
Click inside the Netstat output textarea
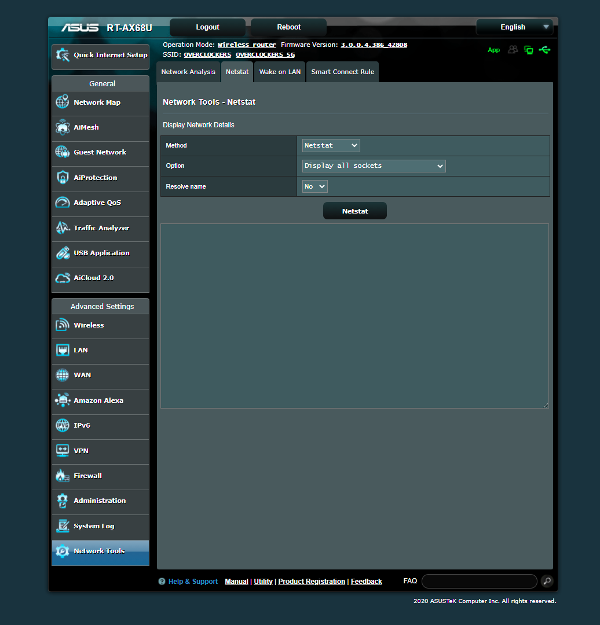tap(354, 316)
